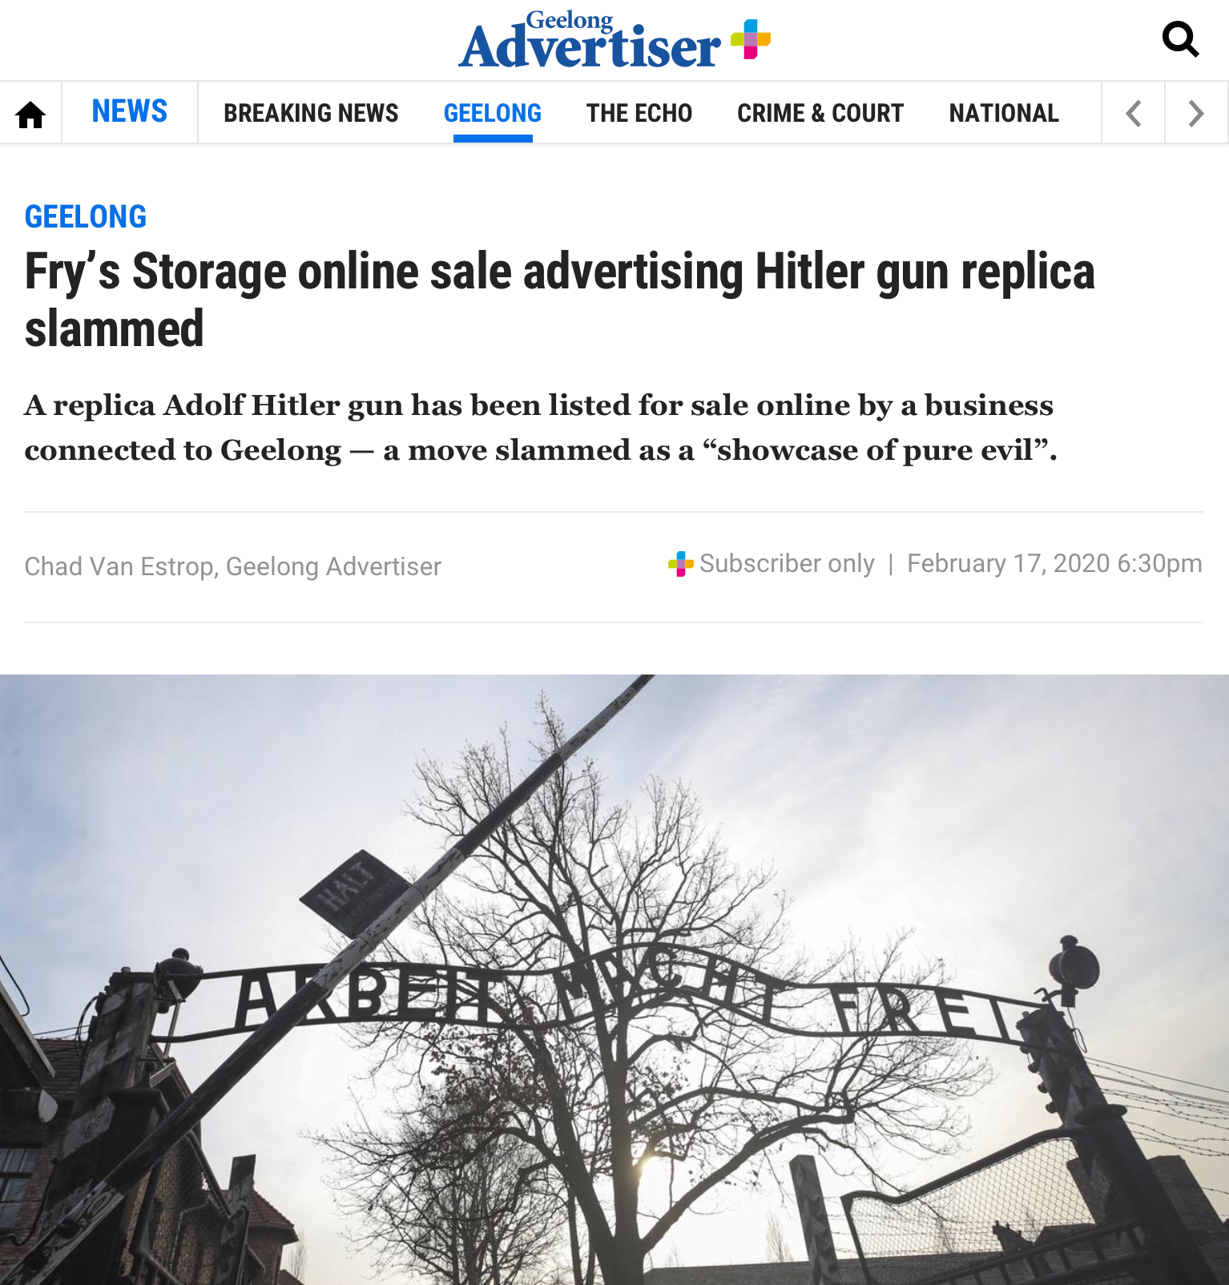
Task: Switch to The Echo tab
Action: click(x=639, y=113)
